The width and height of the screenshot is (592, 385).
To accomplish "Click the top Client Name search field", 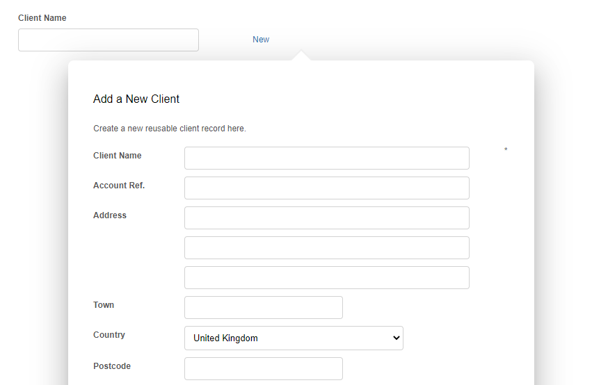I will pos(108,40).
